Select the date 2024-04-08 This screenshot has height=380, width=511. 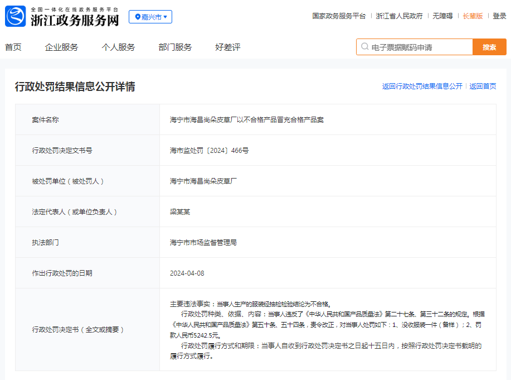[187, 273]
